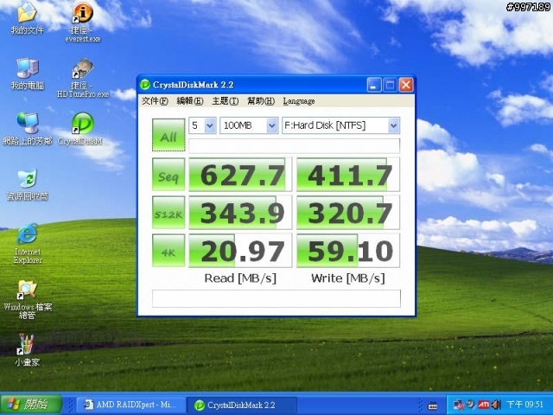Image resolution: width=553 pixels, height=415 pixels.
Task: Click the 4K read result 20.97
Action: tap(240, 251)
